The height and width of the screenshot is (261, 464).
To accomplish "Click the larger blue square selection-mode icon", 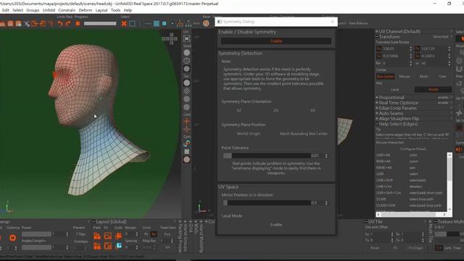I will point(157,23).
